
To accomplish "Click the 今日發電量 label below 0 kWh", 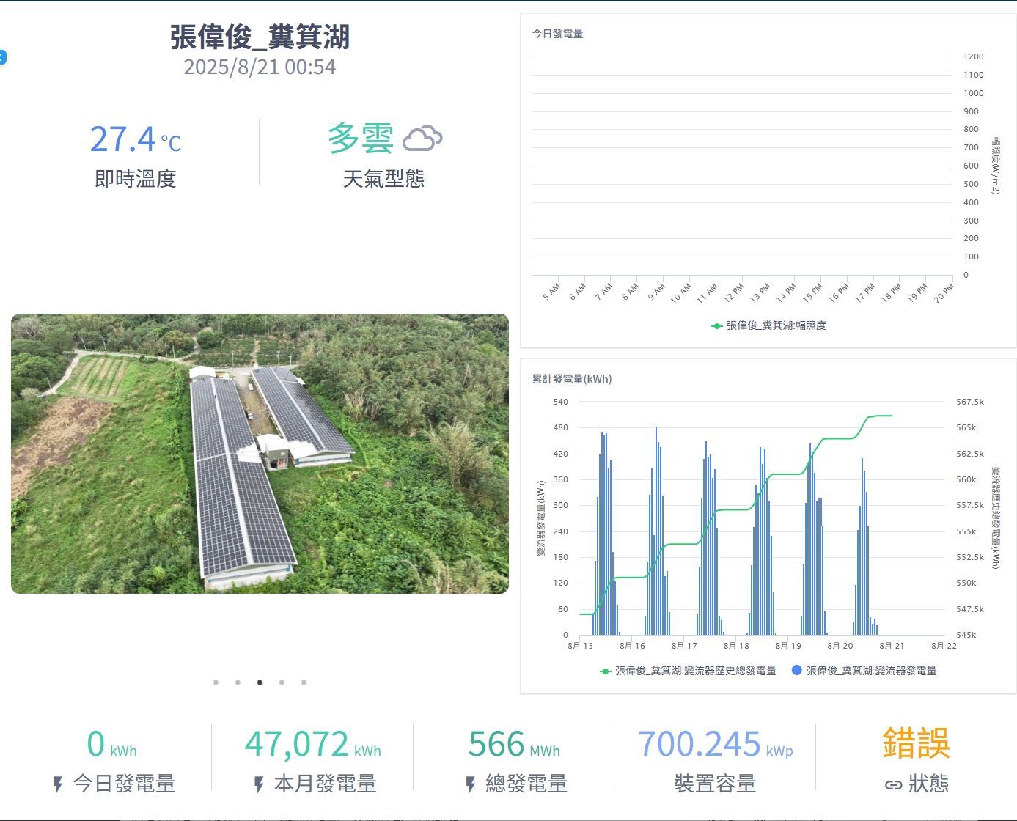I will [125, 784].
